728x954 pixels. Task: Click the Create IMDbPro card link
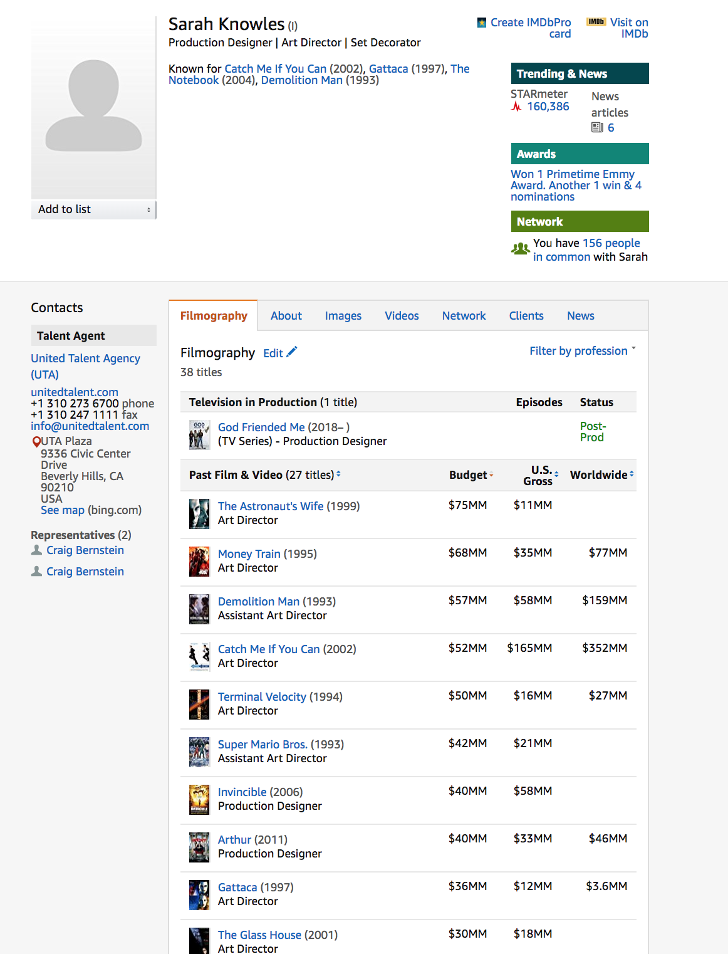coord(531,28)
